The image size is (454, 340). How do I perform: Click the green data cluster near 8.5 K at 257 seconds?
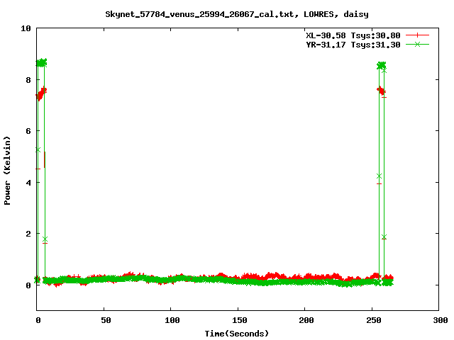coord(382,65)
